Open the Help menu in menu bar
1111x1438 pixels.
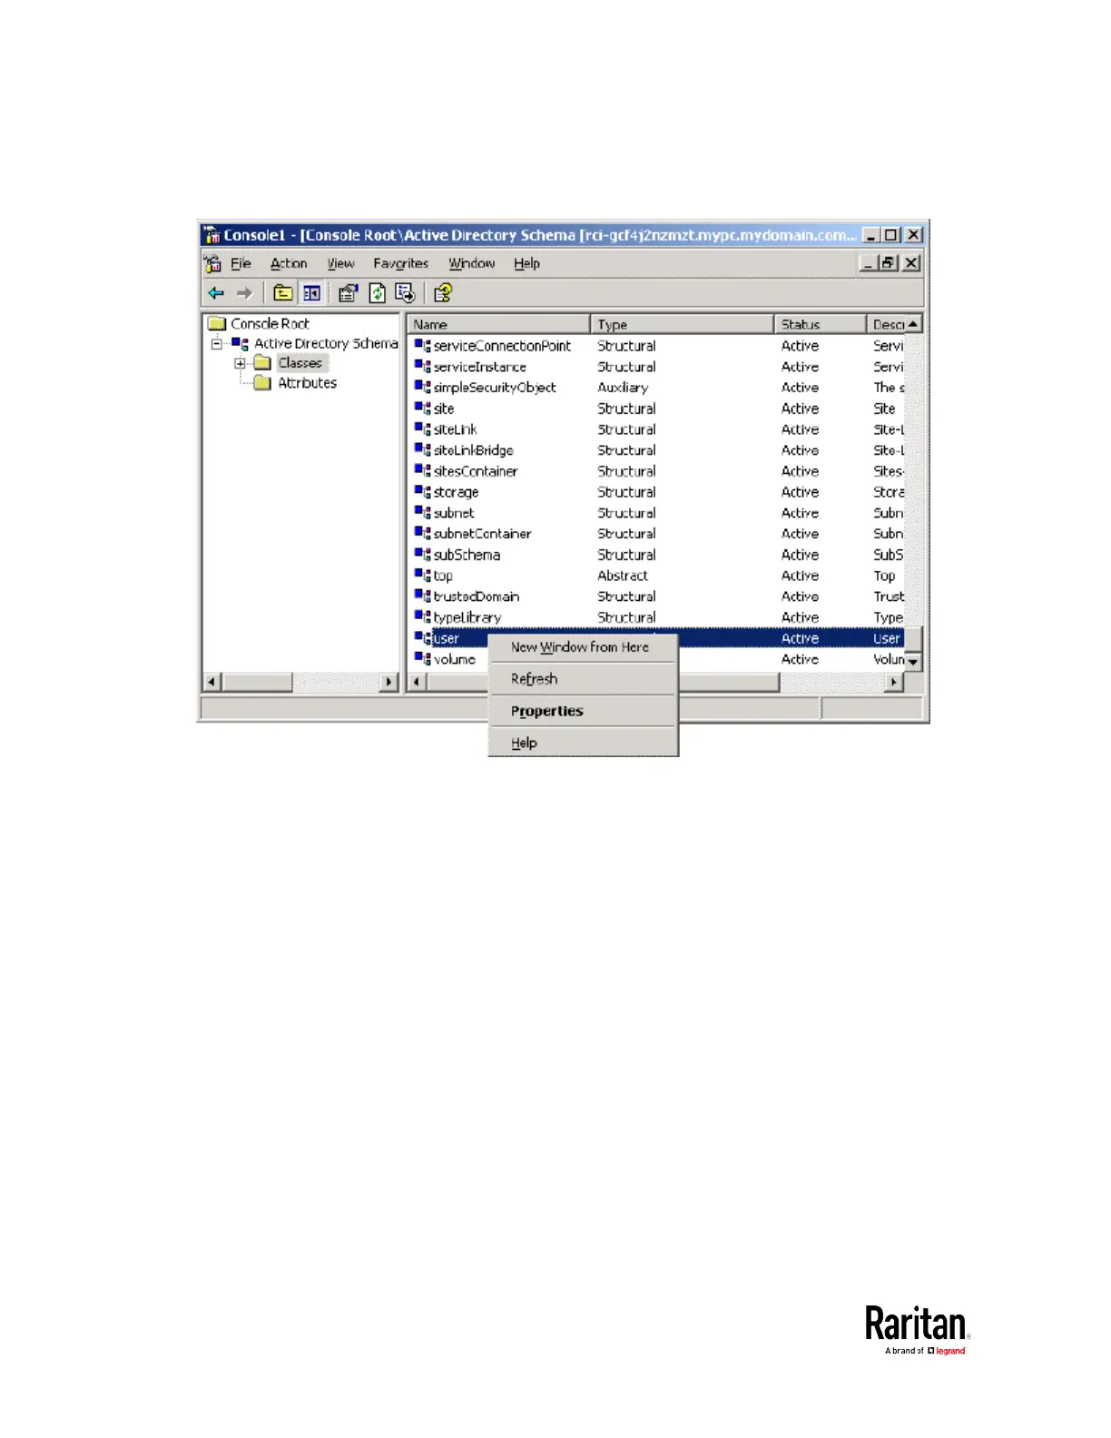point(526,263)
